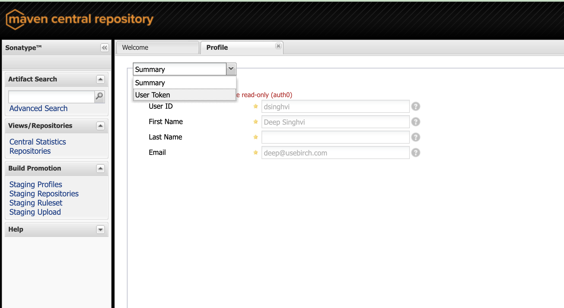564x308 pixels.
Task: Click the Last Name field
Action: pyautogui.click(x=335, y=137)
